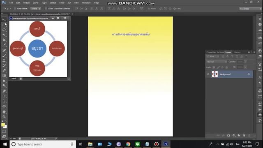Create a new layer icon
Screen dimensions: 263x148
tap(244, 135)
